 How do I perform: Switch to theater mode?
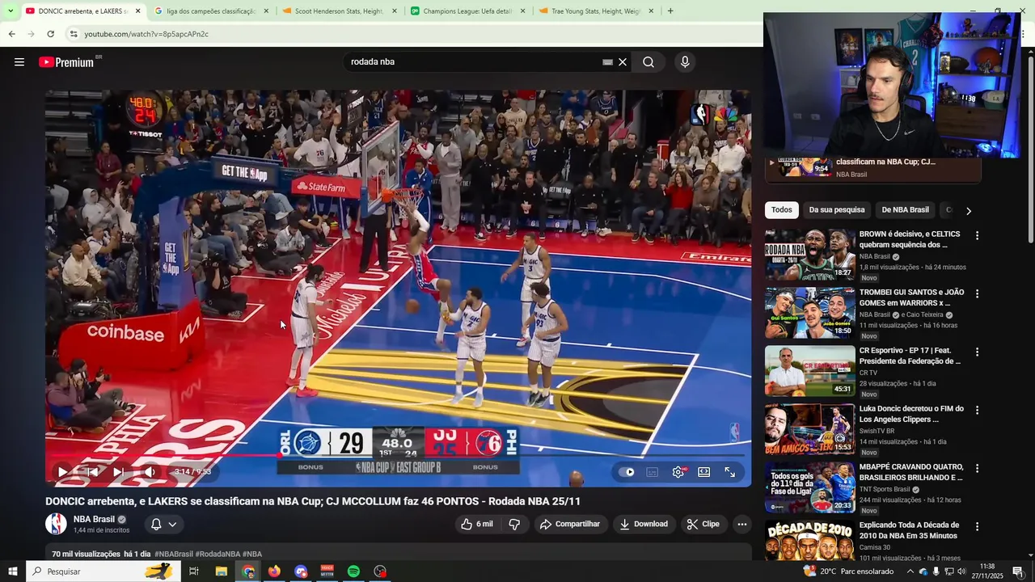coord(704,472)
